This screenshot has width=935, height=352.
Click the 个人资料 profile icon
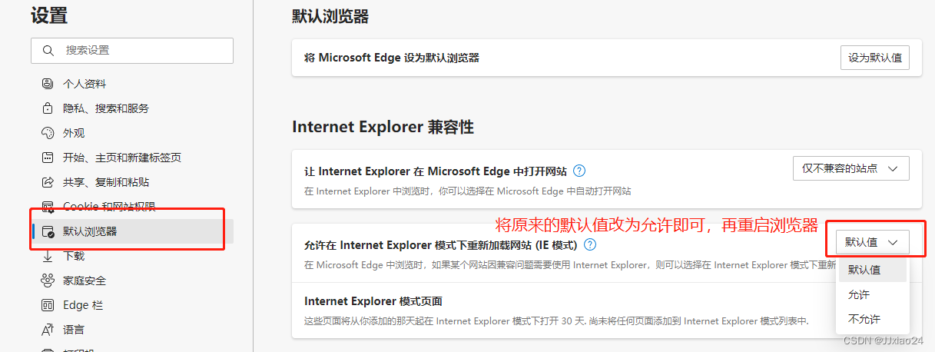click(x=48, y=84)
